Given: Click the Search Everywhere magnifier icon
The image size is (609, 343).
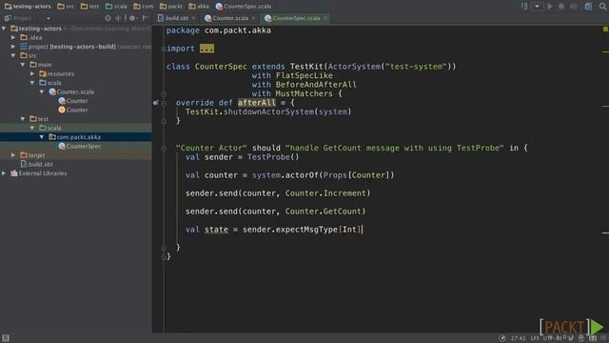Looking at the screenshot, I should (603, 7).
